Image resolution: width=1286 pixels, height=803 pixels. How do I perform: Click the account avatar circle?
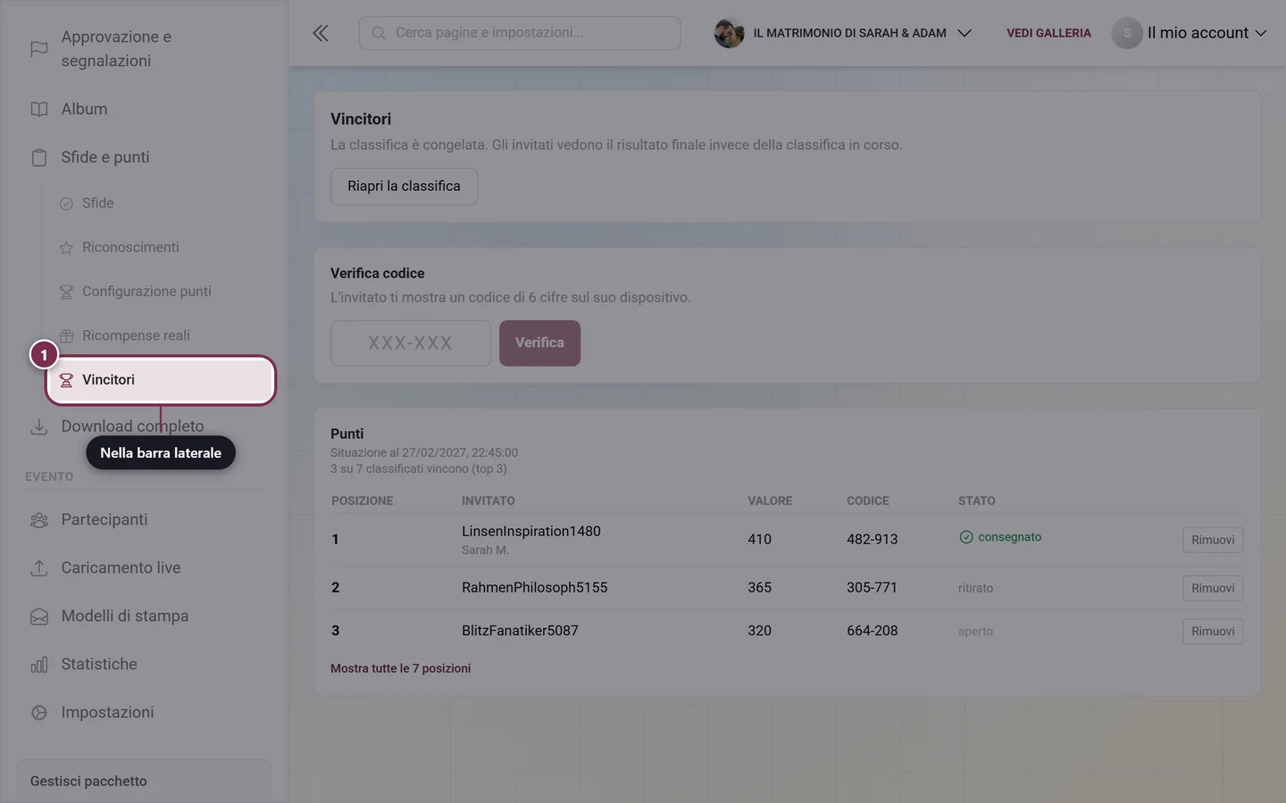1127,33
